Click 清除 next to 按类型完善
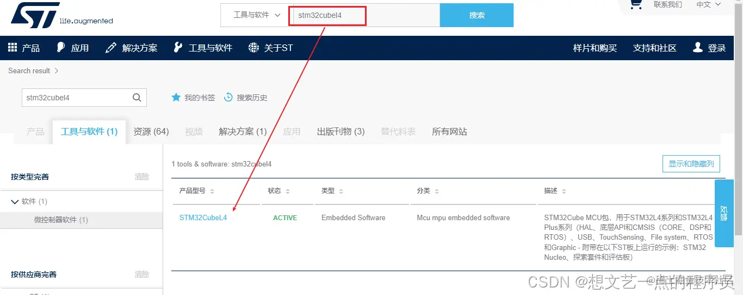Image resolution: width=743 pixels, height=295 pixels. [142, 177]
